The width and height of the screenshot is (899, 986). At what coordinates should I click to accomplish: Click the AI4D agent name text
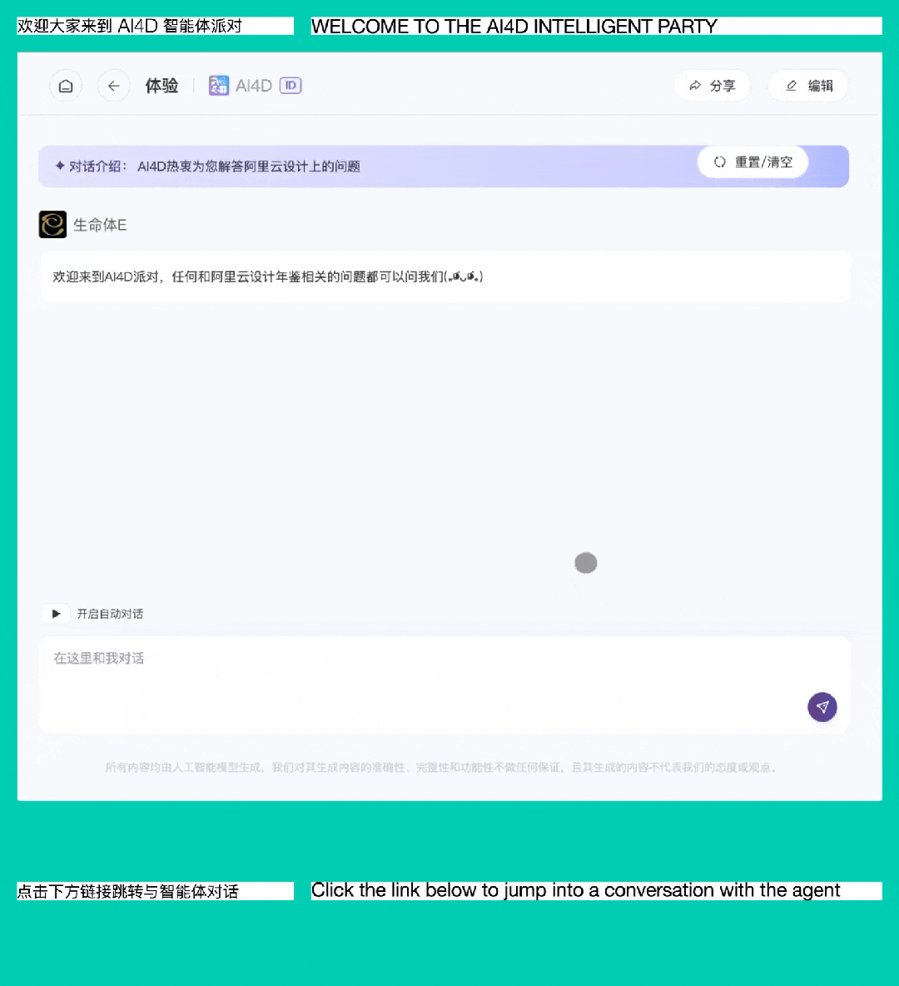pos(253,86)
